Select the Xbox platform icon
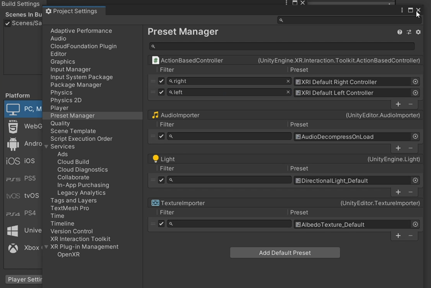The width and height of the screenshot is (431, 288). pyautogui.click(x=13, y=248)
